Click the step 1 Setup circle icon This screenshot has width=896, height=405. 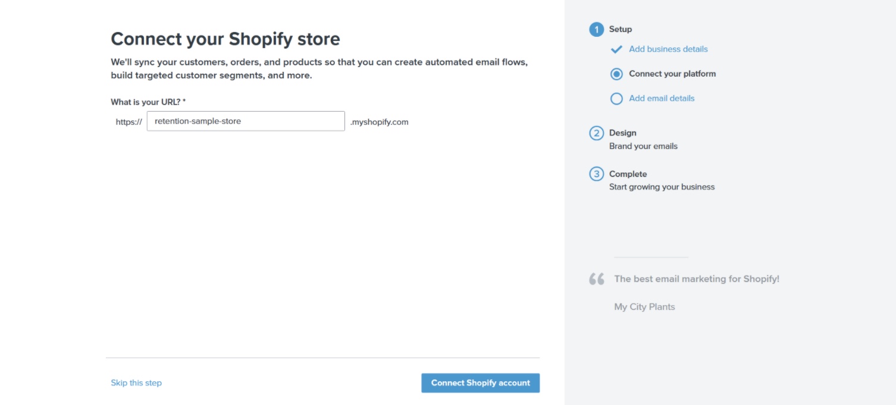(596, 29)
